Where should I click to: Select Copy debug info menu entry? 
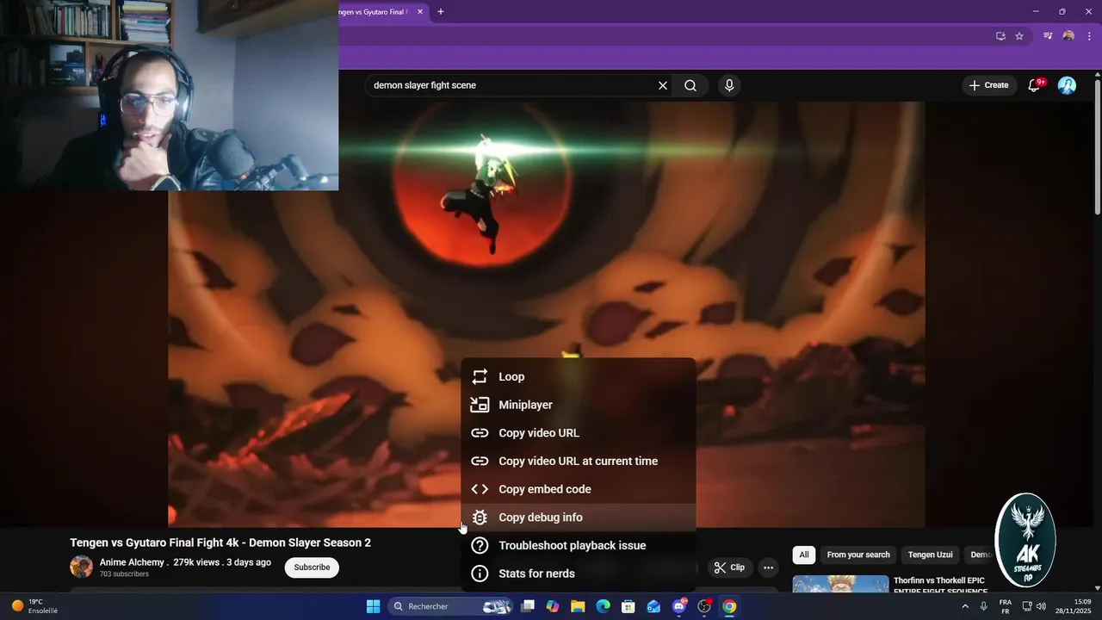pos(578,518)
